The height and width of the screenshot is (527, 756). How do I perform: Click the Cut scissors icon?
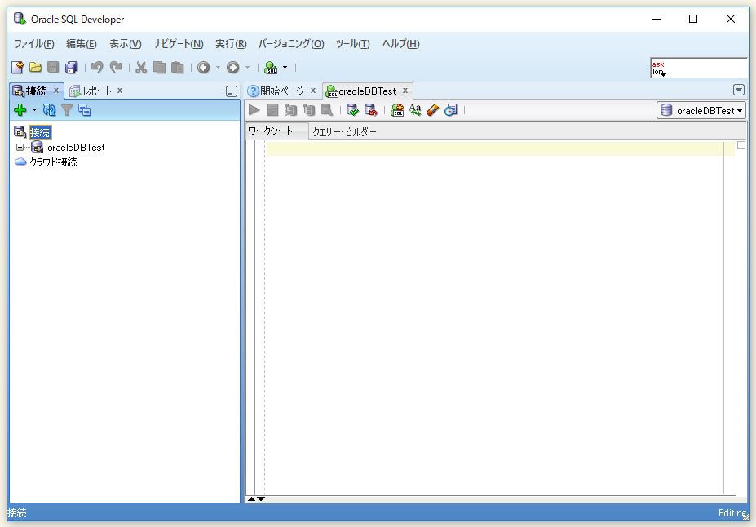point(141,68)
